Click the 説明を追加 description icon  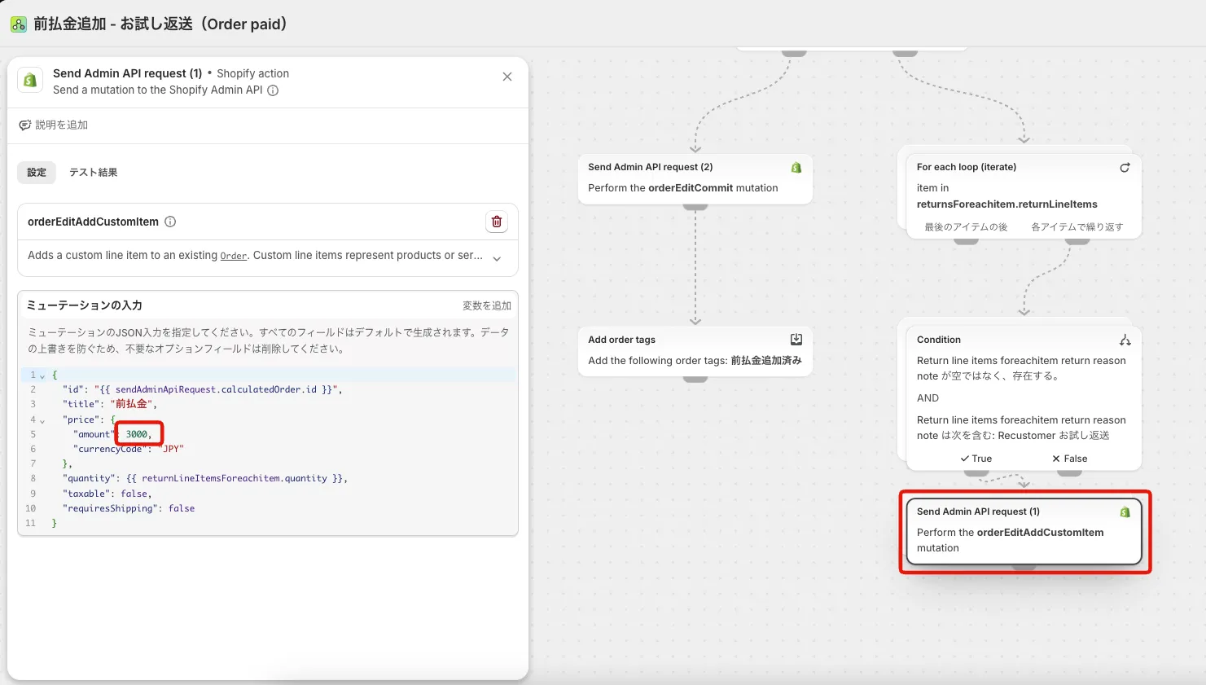tap(24, 125)
